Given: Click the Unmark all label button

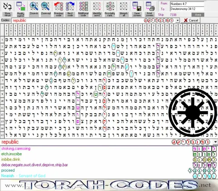Looking at the screenshot, I should [124, 15].
